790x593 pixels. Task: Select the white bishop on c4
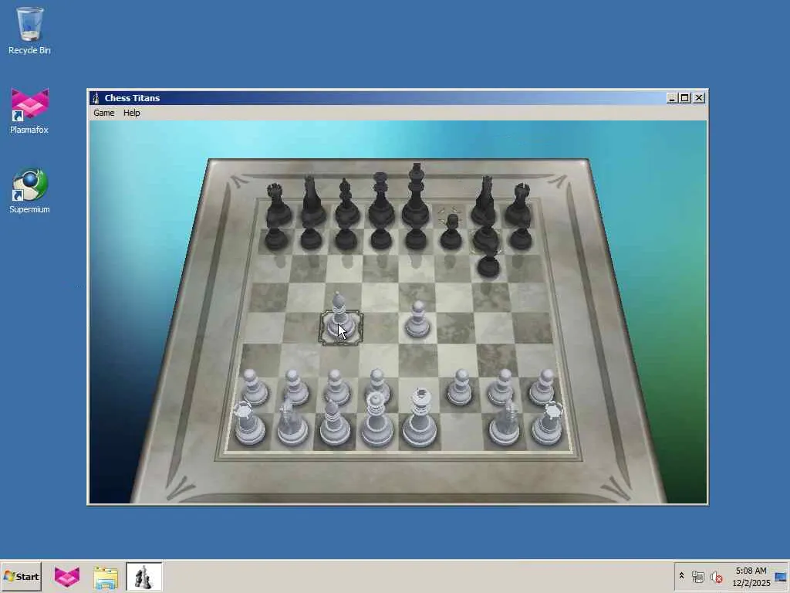pyautogui.click(x=339, y=317)
